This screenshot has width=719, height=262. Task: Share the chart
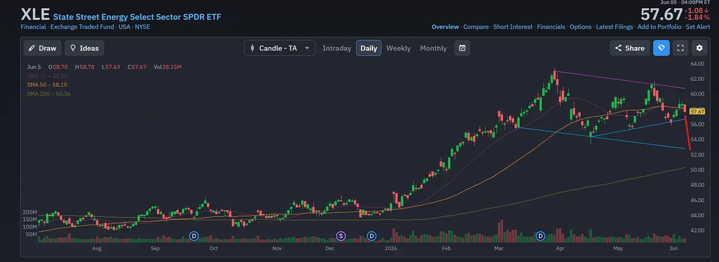[x=630, y=48]
